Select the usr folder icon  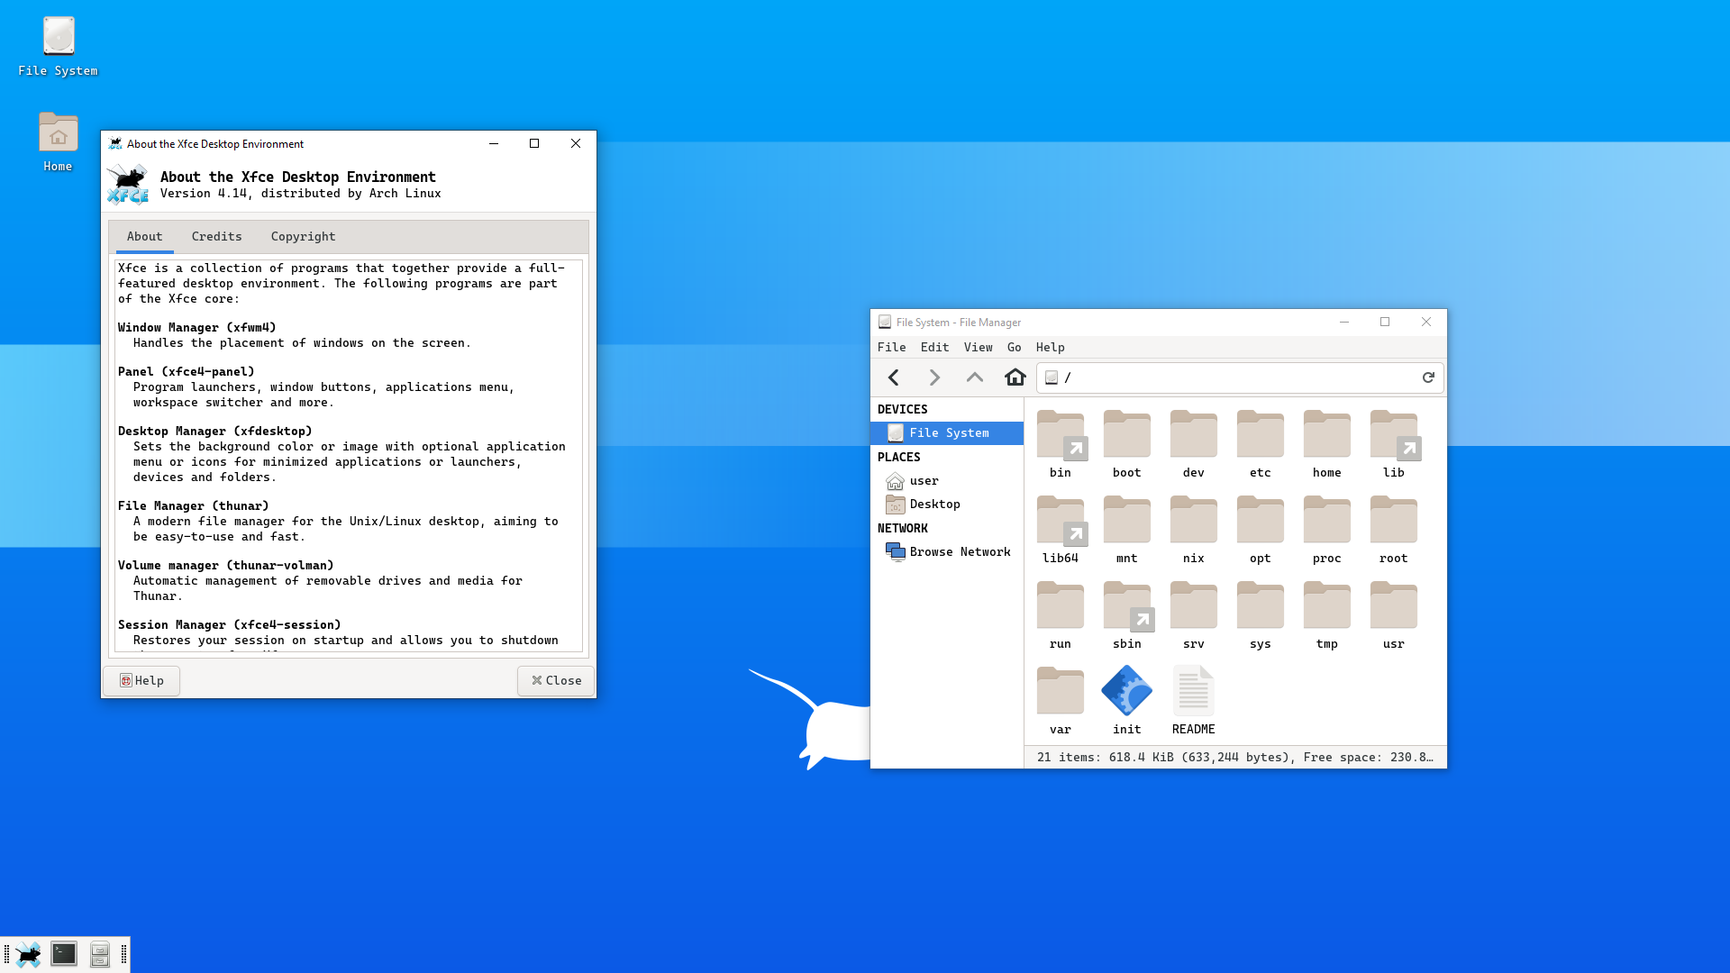point(1394,606)
